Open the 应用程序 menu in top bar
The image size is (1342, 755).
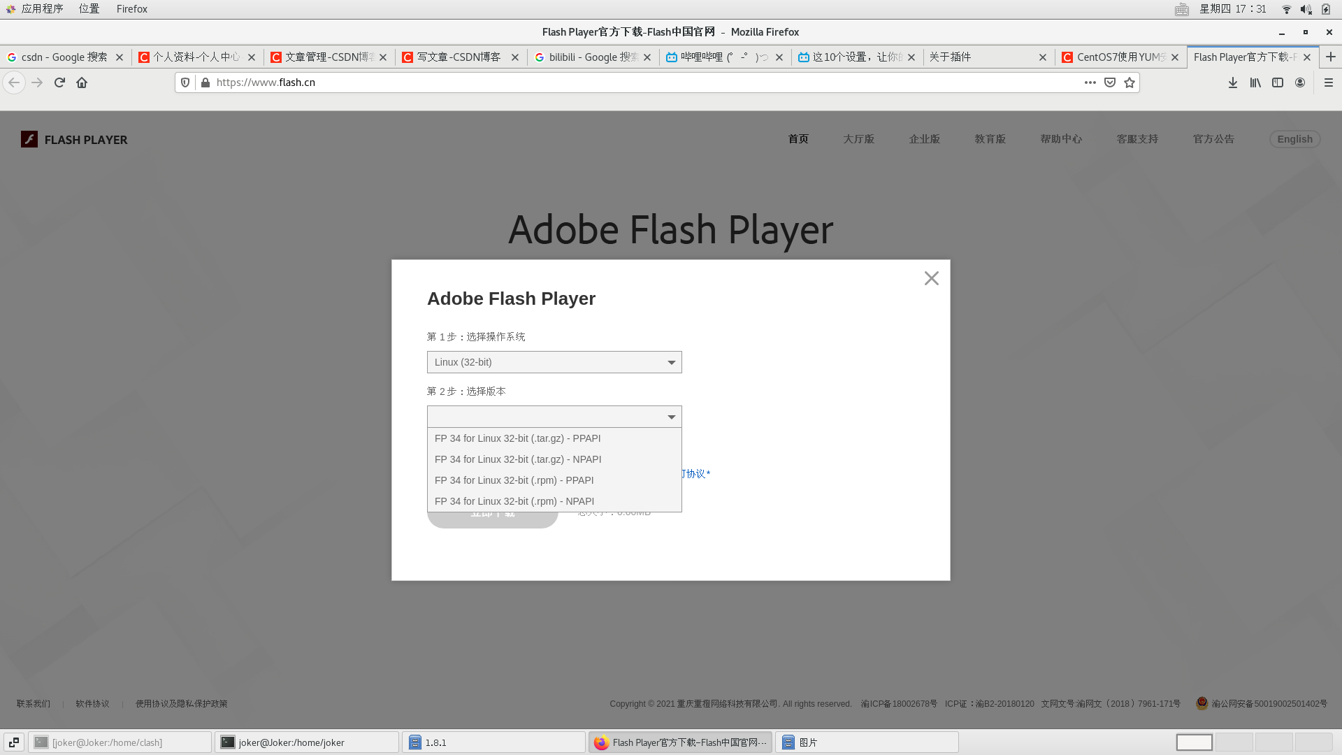click(41, 9)
